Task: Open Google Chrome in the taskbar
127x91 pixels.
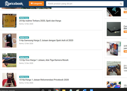Action: click(57, 90)
